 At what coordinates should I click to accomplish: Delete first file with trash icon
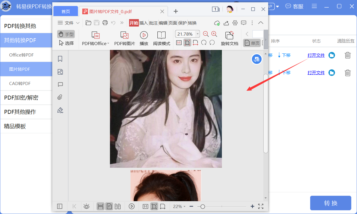point(348,55)
